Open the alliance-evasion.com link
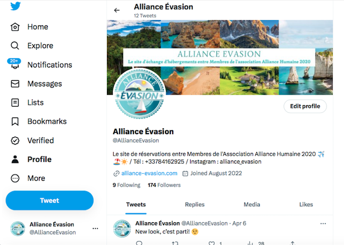Viewport: 344px width, 245px height. pyautogui.click(x=149, y=173)
